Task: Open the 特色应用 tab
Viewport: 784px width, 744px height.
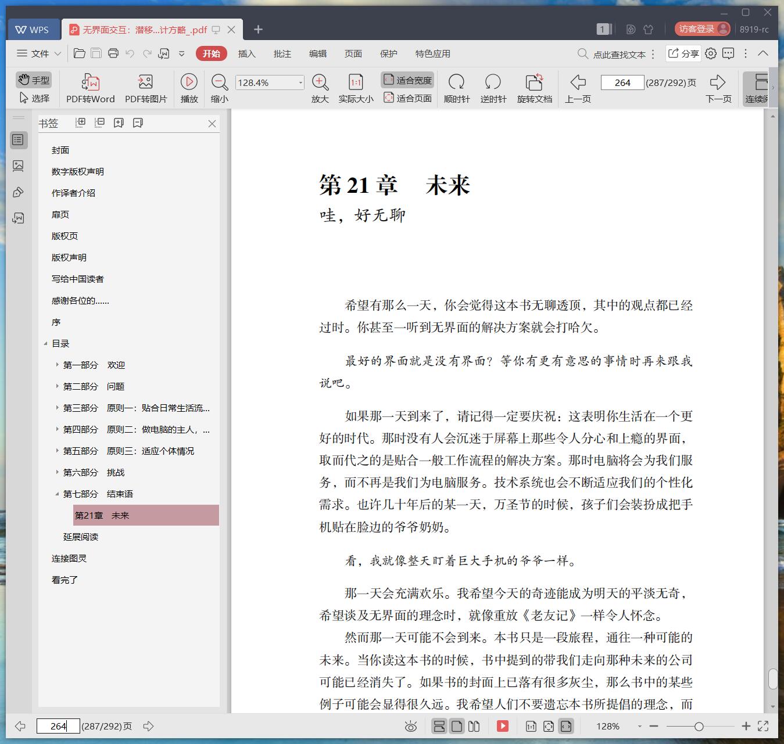Action: pos(433,53)
